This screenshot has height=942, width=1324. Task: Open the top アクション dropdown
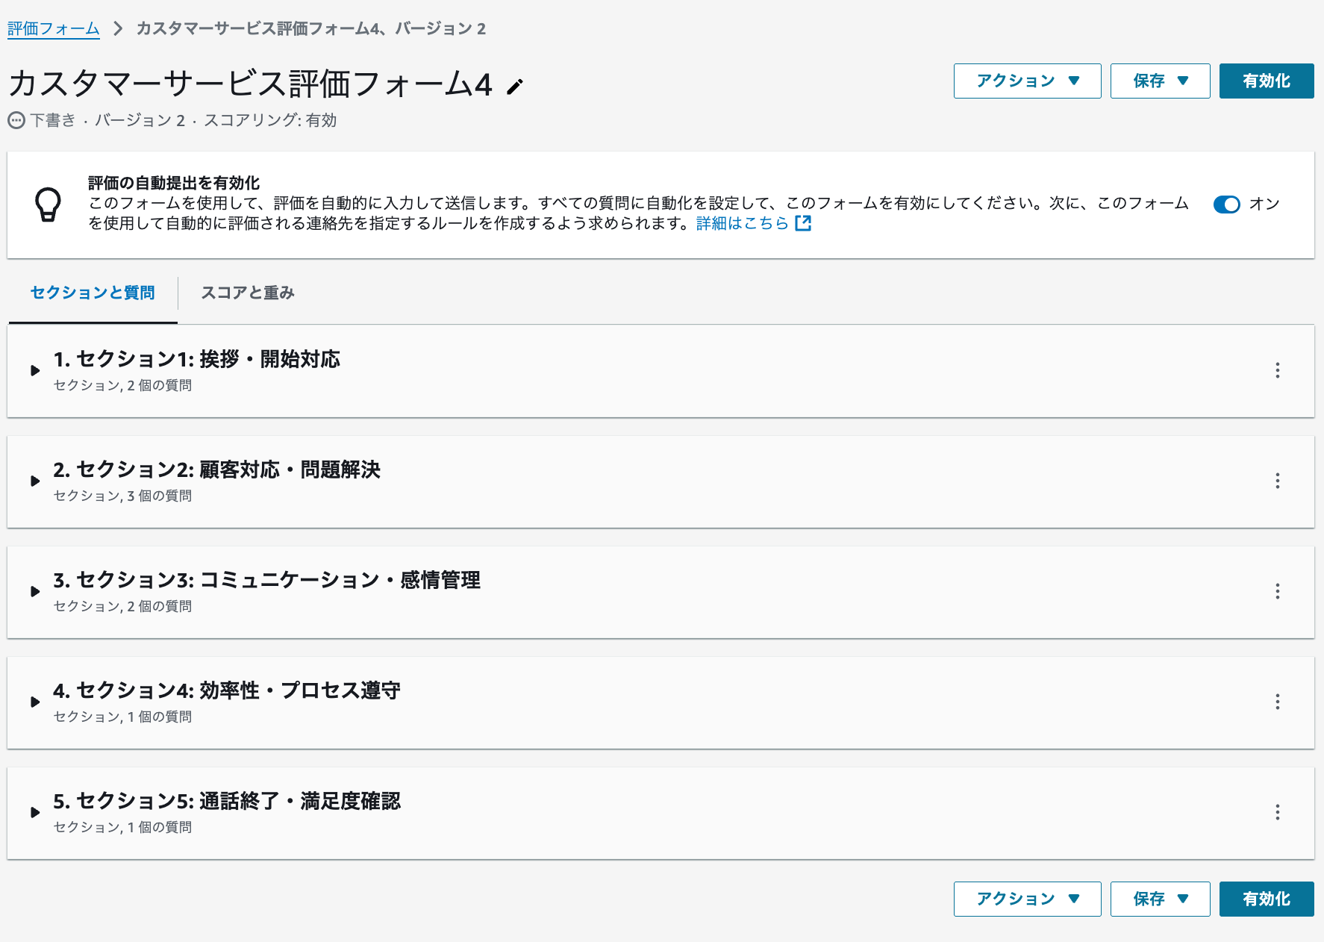pyautogui.click(x=1027, y=81)
